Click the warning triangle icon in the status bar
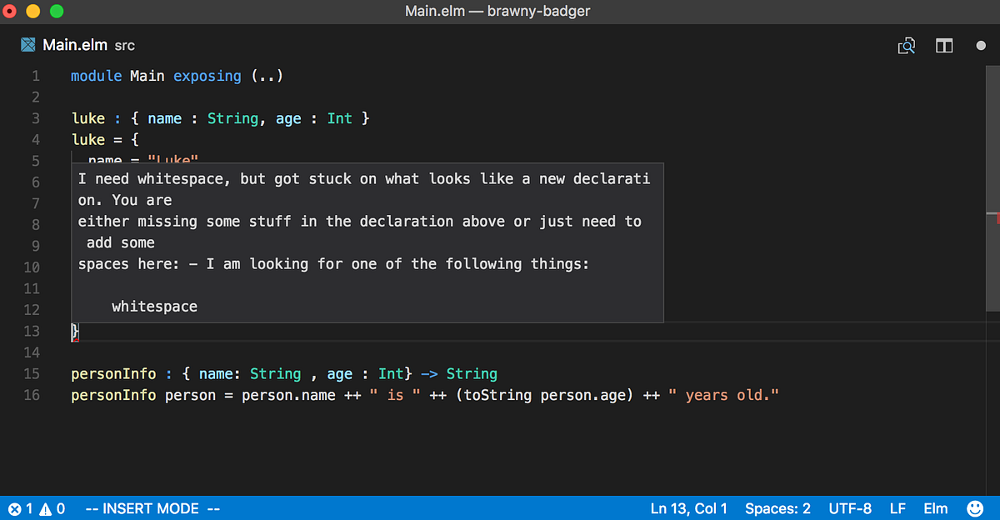The image size is (1000, 520). pos(46,508)
